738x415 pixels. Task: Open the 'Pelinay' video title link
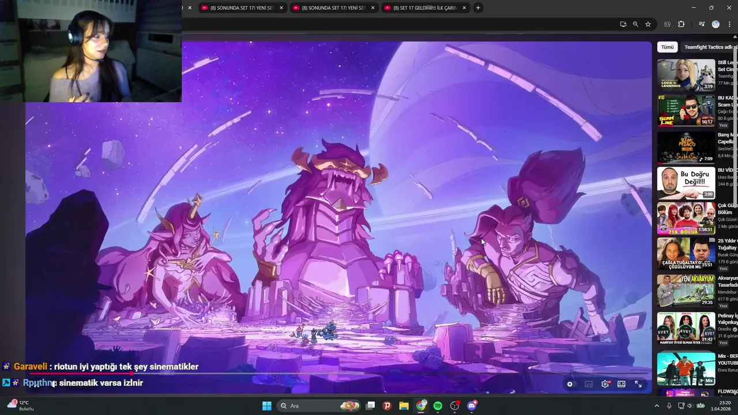click(x=728, y=319)
